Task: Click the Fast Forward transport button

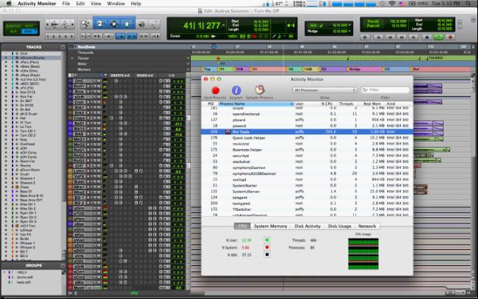Action: [402, 37]
